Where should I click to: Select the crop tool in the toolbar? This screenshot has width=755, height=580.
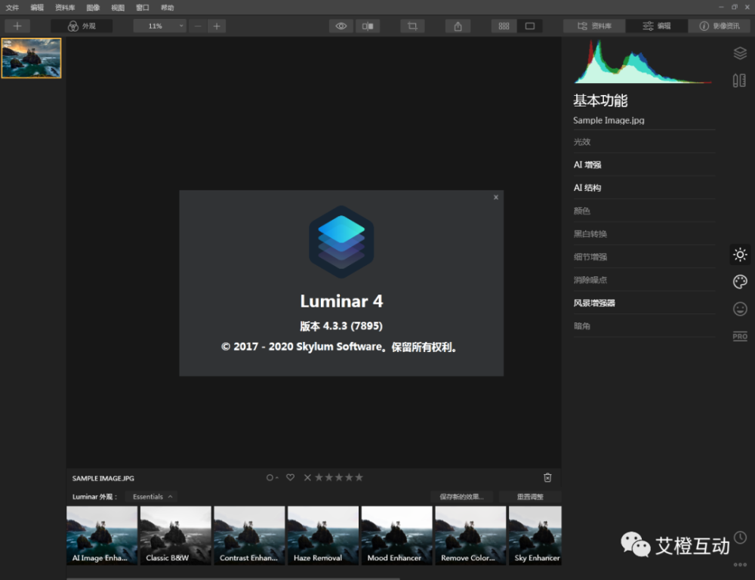pos(412,26)
